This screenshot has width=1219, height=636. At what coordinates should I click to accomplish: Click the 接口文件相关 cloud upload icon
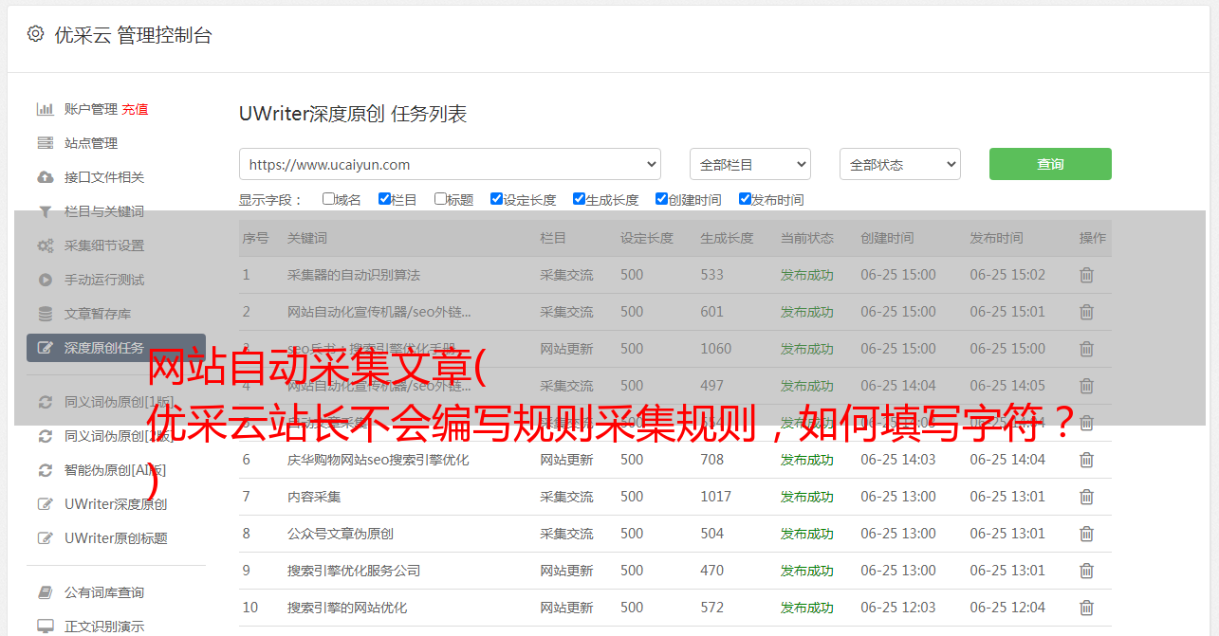(x=45, y=177)
